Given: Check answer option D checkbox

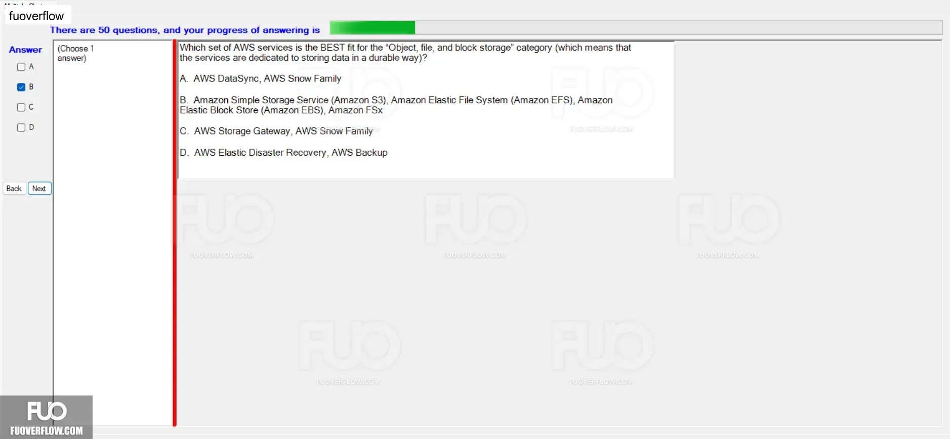Looking at the screenshot, I should [x=21, y=127].
